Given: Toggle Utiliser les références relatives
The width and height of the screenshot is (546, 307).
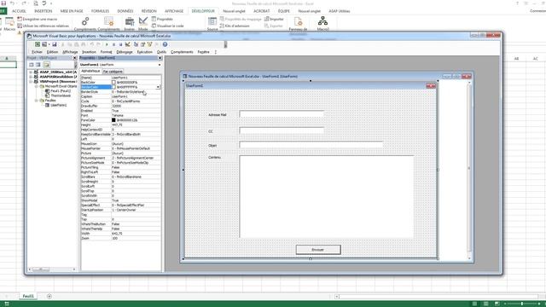Looking at the screenshot, I should coord(44,26).
